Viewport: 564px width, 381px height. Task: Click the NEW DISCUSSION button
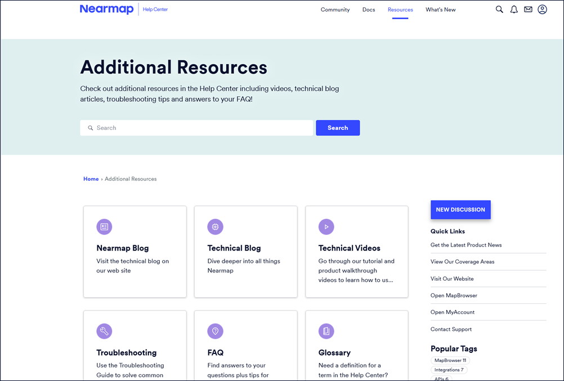point(460,209)
